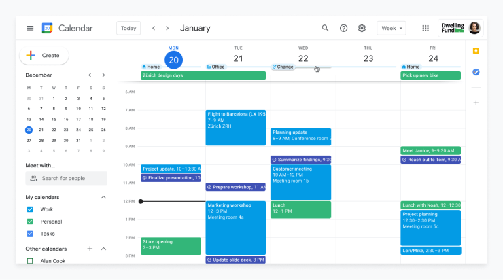Select Monday 20 day header
The width and height of the screenshot is (503, 280).
click(173, 60)
